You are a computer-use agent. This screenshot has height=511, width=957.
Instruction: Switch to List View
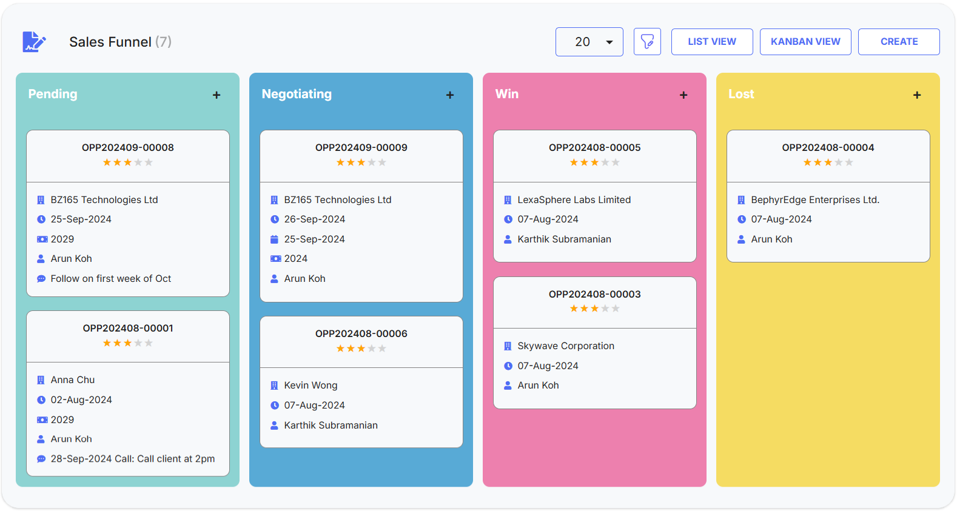pyautogui.click(x=711, y=42)
